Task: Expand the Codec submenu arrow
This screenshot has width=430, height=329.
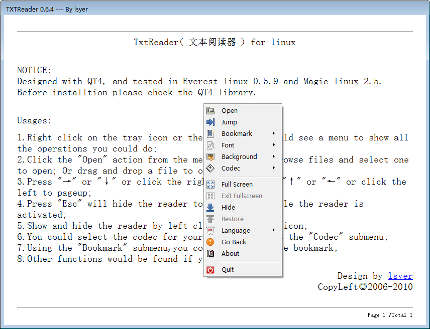Action: coord(274,168)
